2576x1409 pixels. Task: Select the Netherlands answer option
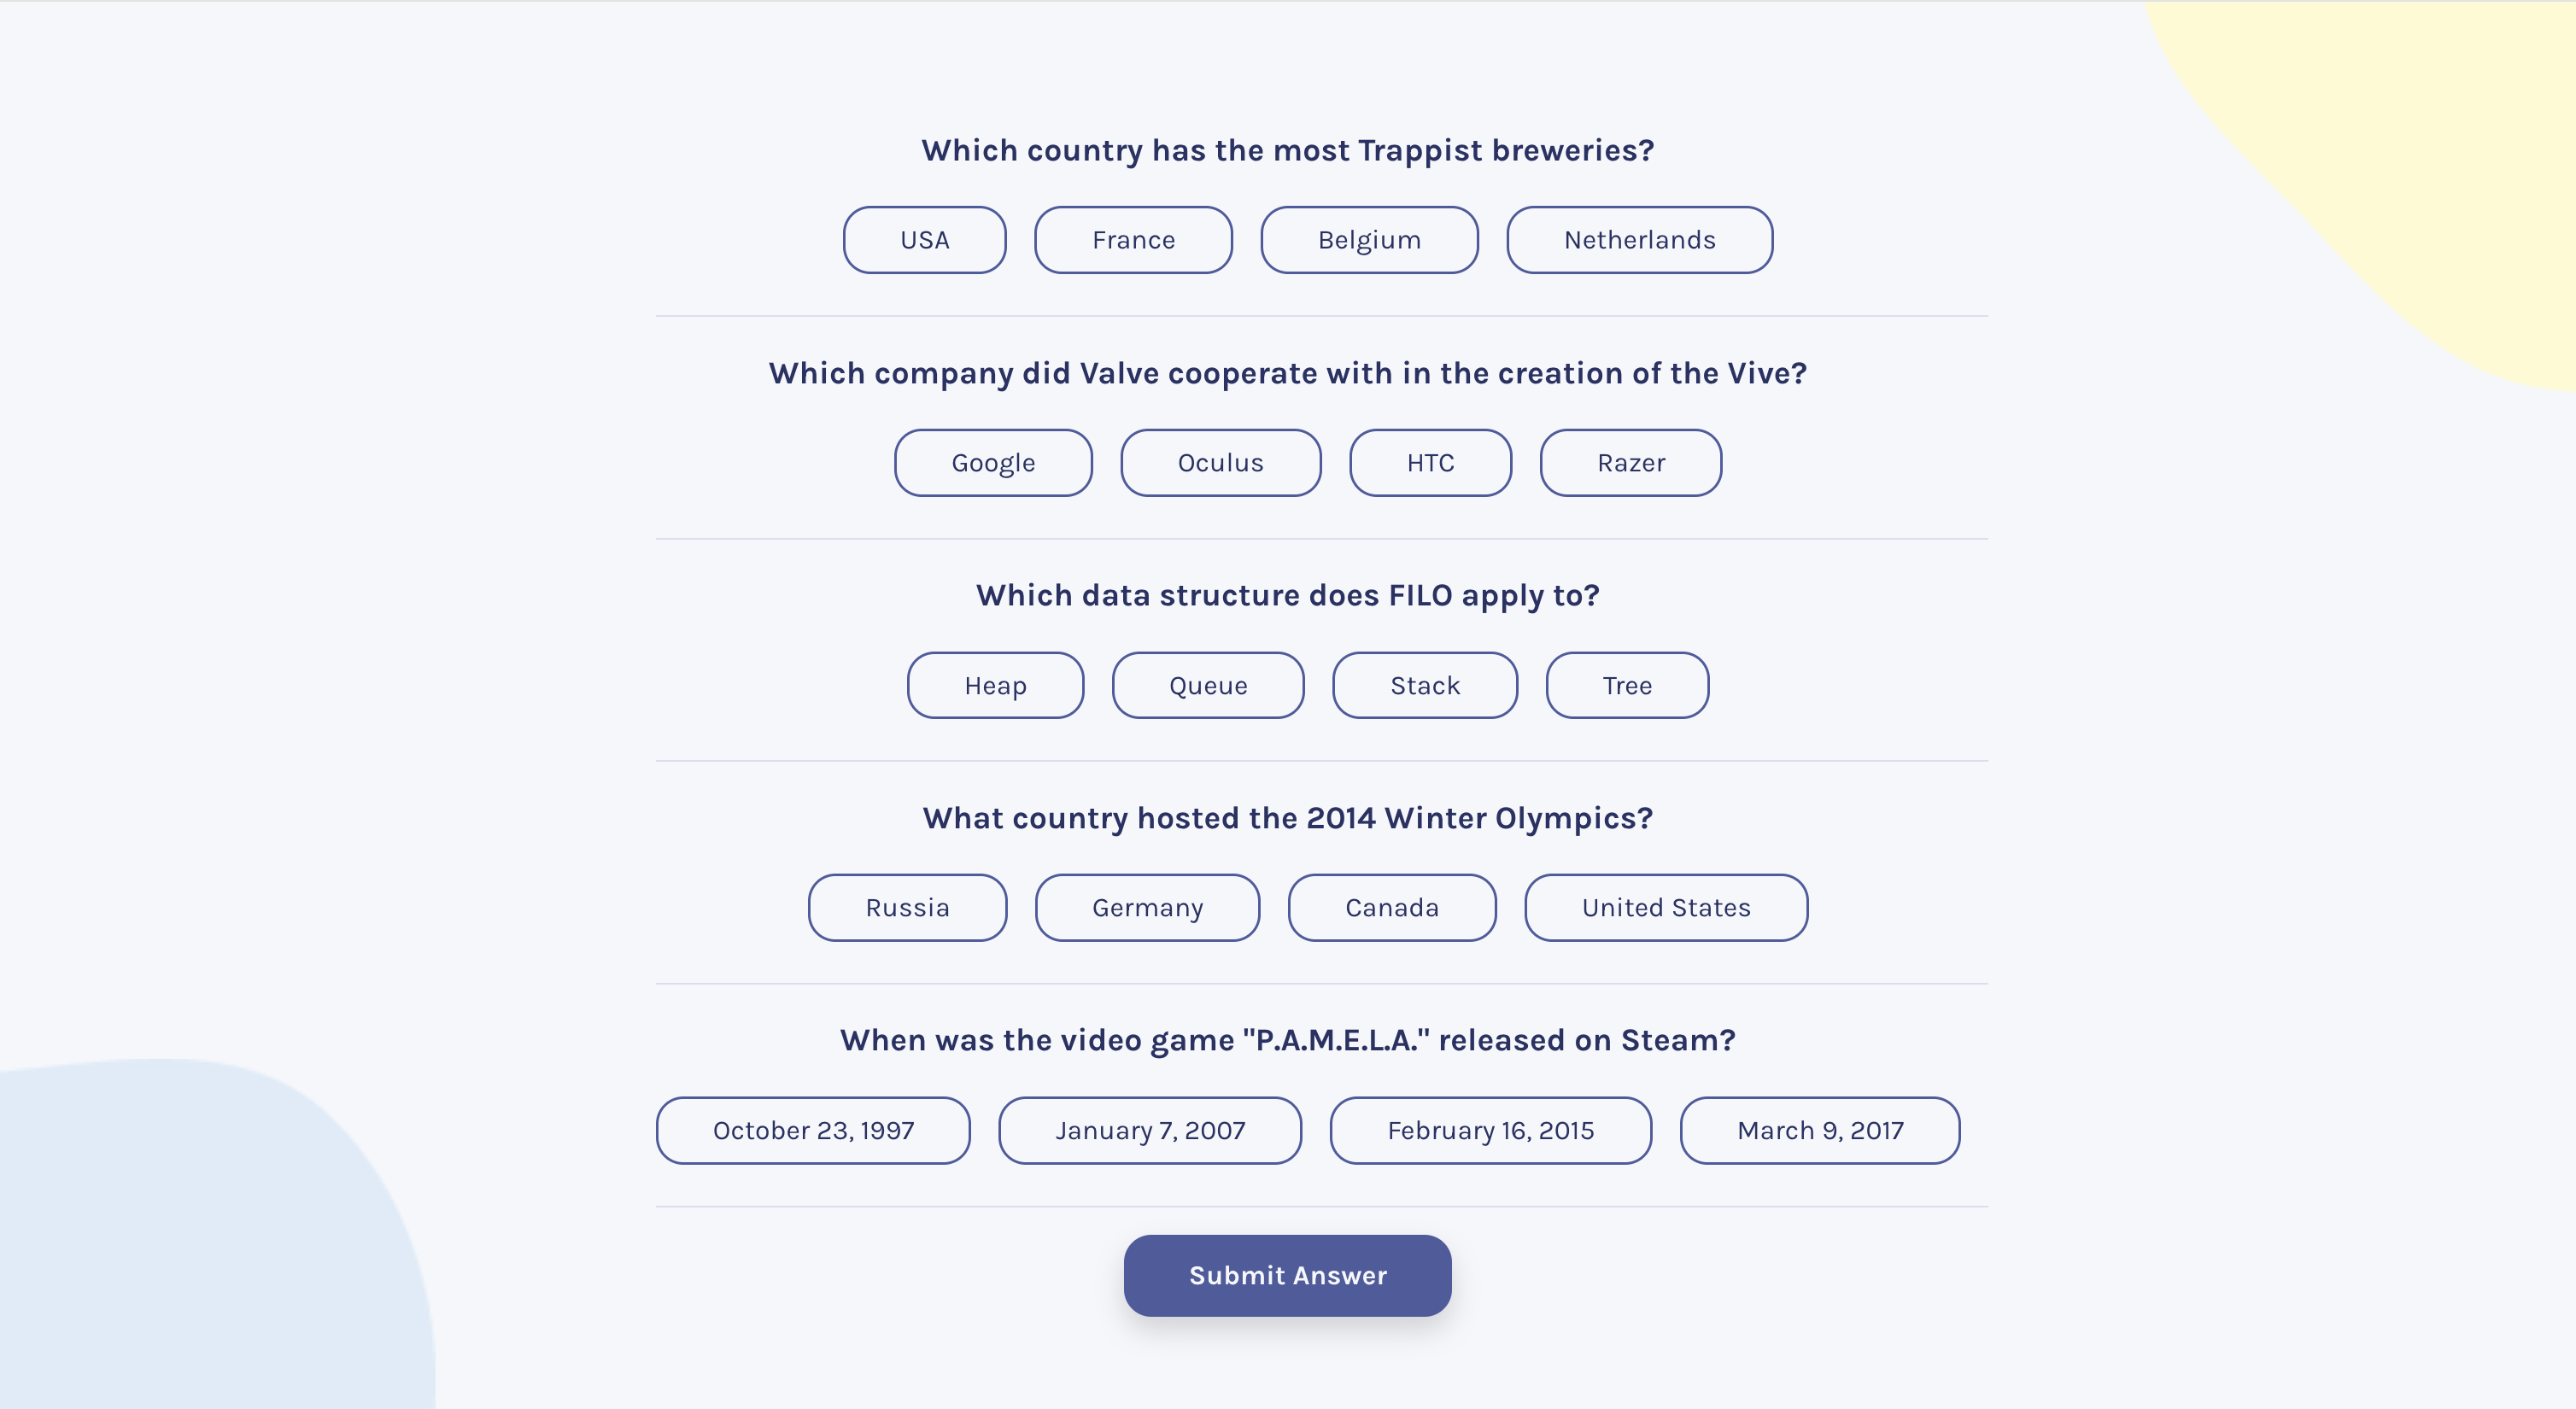1639,240
